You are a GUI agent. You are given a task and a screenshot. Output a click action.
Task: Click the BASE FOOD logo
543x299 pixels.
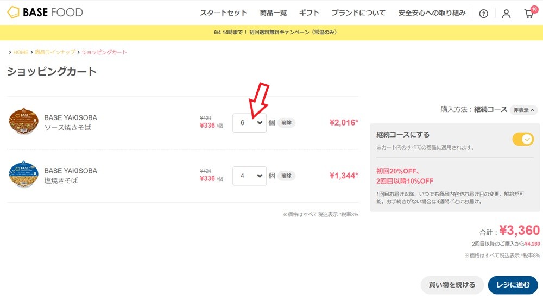coord(45,13)
